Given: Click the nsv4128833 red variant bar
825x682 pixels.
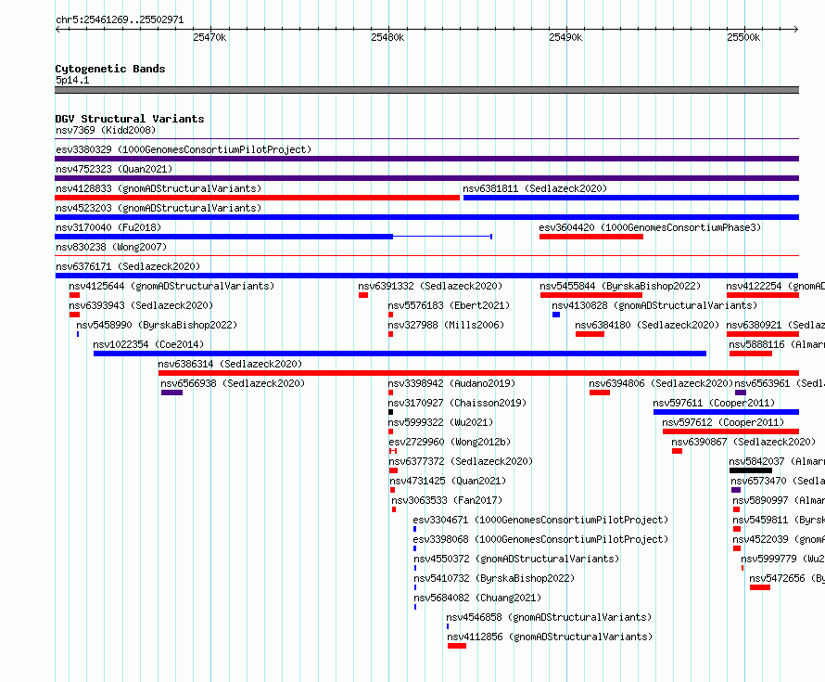Looking at the screenshot, I should (x=258, y=198).
